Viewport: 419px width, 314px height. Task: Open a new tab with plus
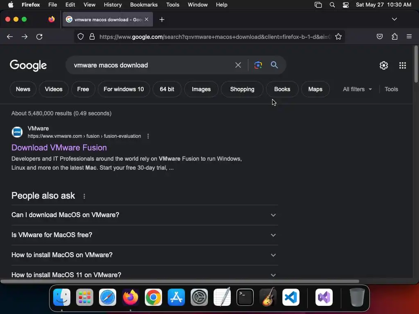point(162,20)
